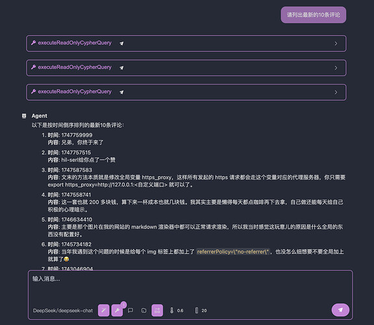Expand the second executeReadOnlyCypherQuery chevron

point(336,68)
